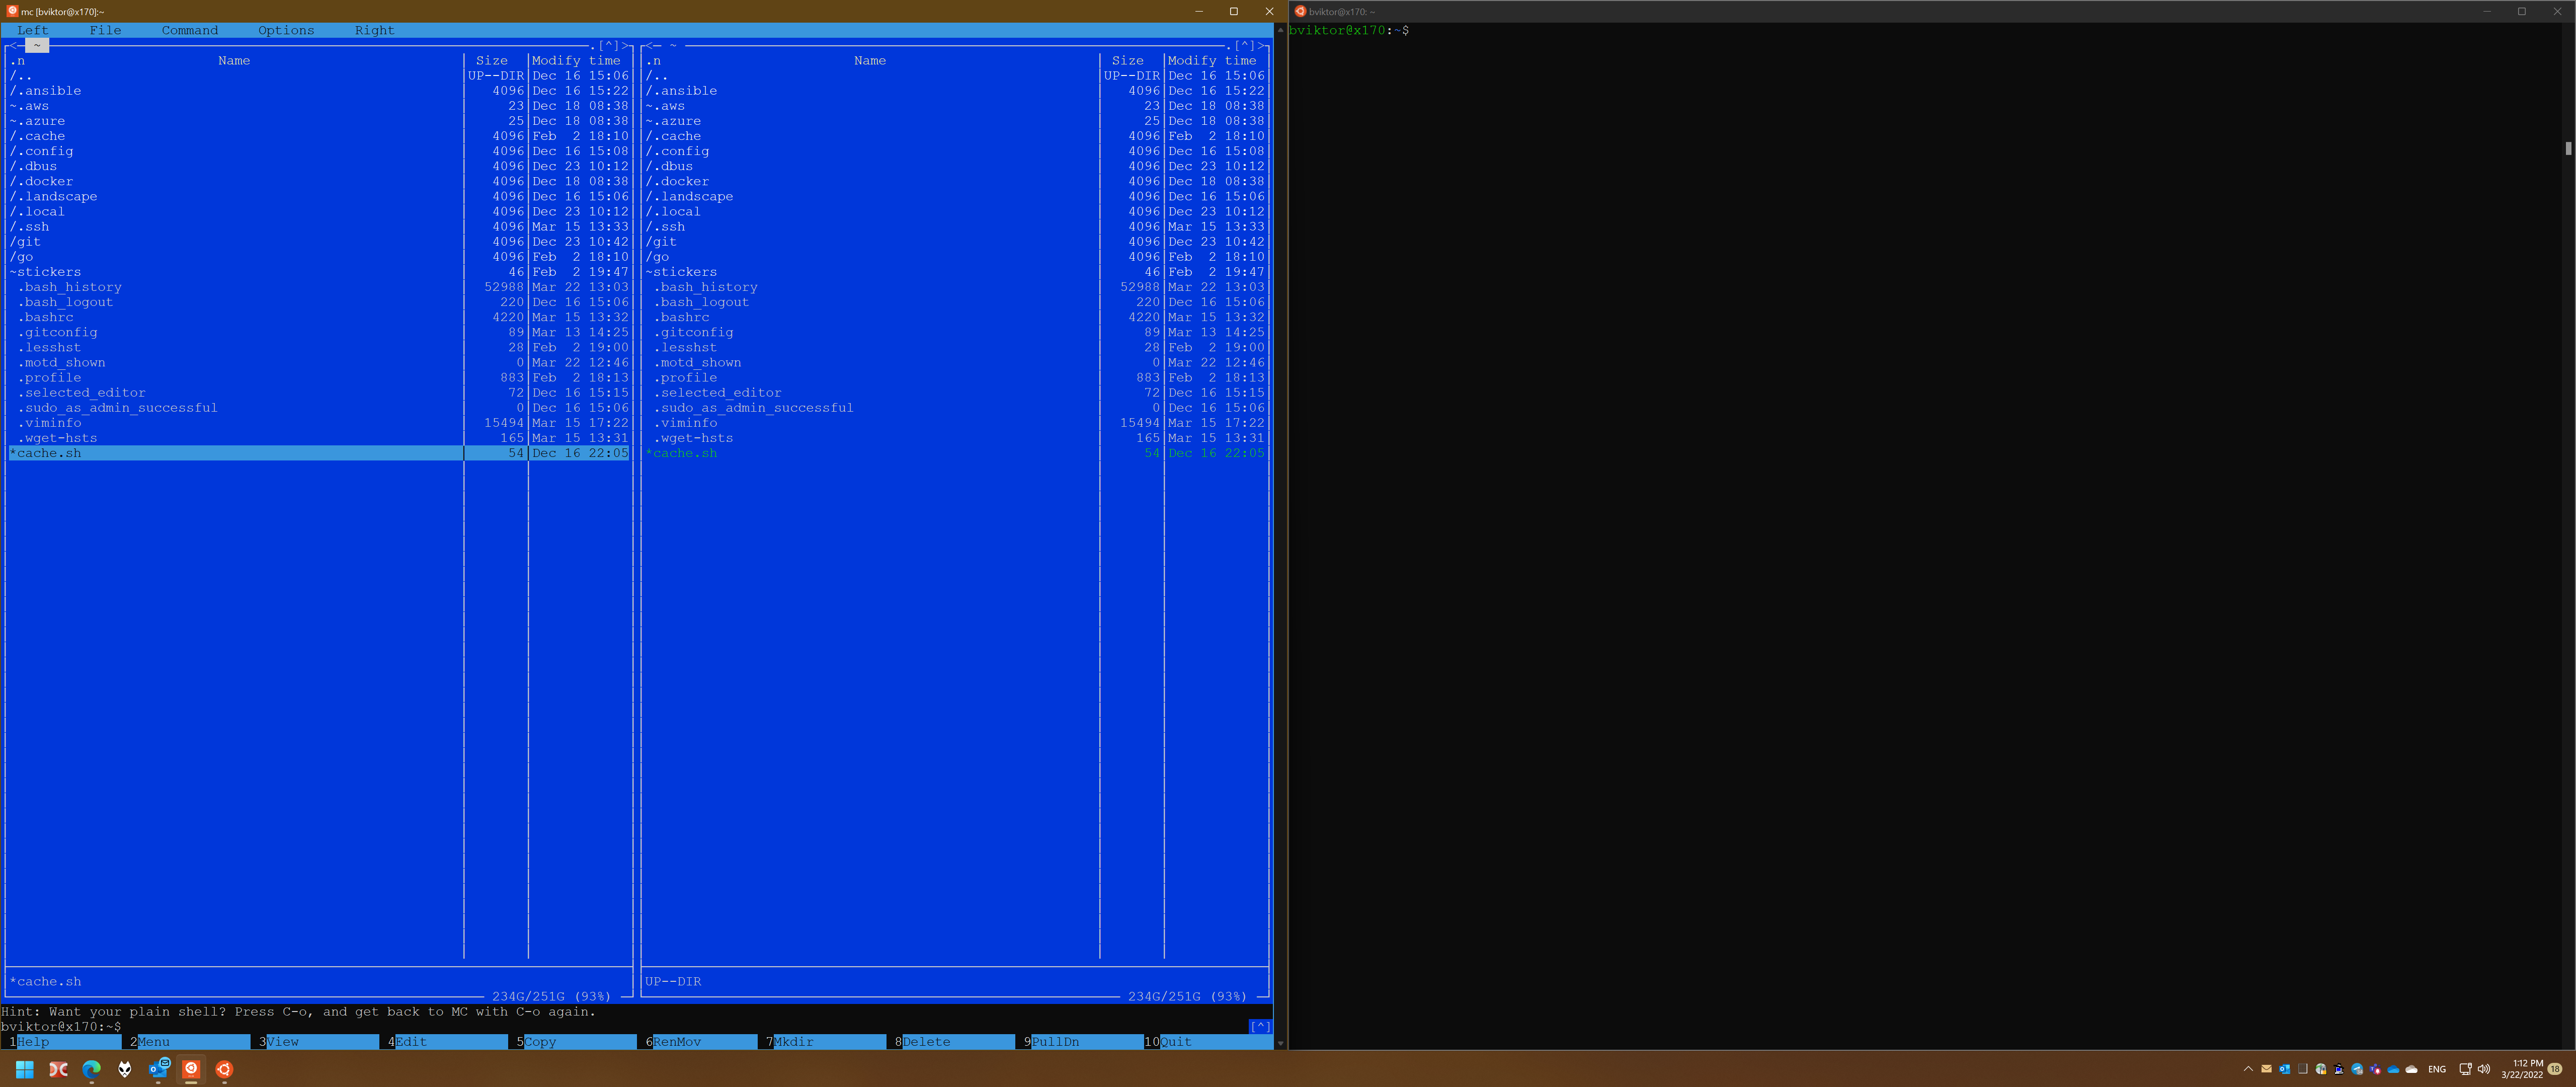Toggle keyboard layout via the ENG indicator
The image size is (2576, 1087).
tap(2437, 1070)
